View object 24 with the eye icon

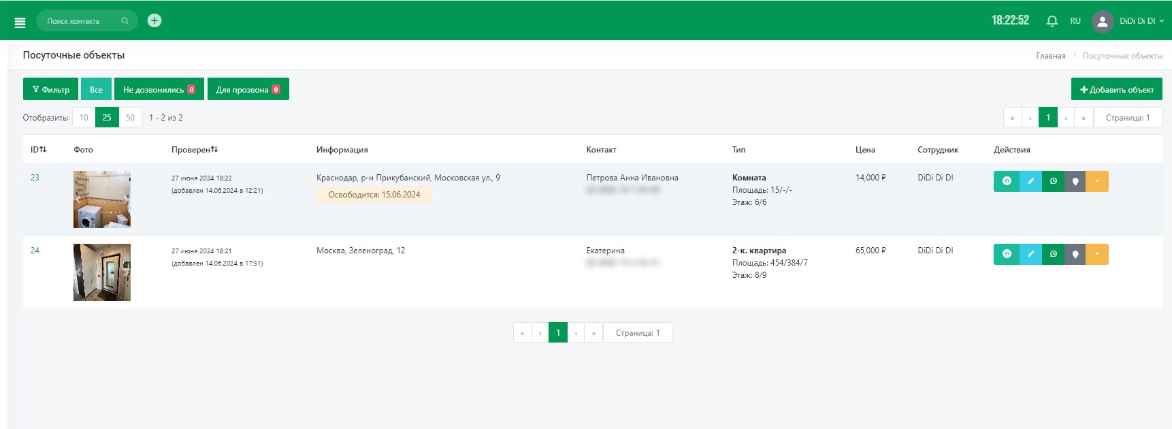pyautogui.click(x=1007, y=254)
